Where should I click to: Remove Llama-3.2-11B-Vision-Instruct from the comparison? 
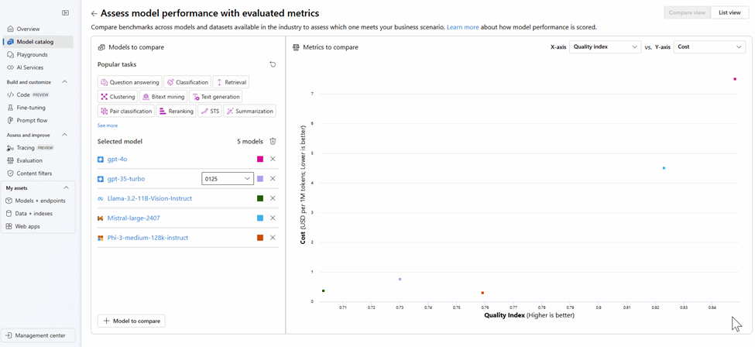coord(273,198)
